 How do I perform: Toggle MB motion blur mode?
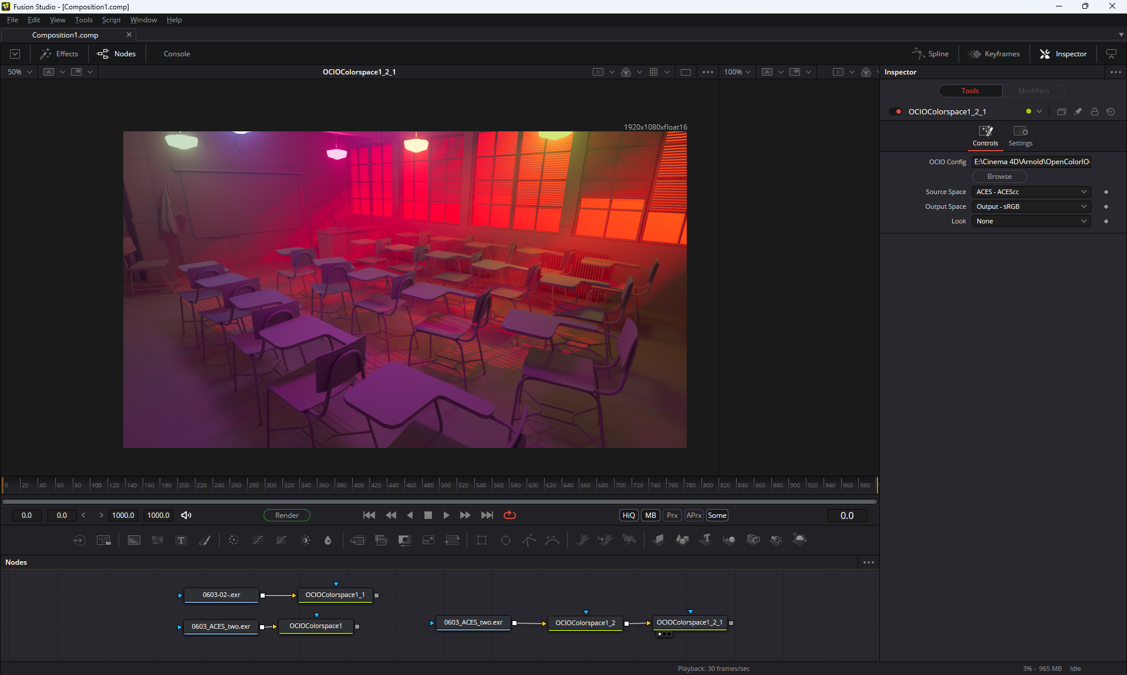coord(650,515)
